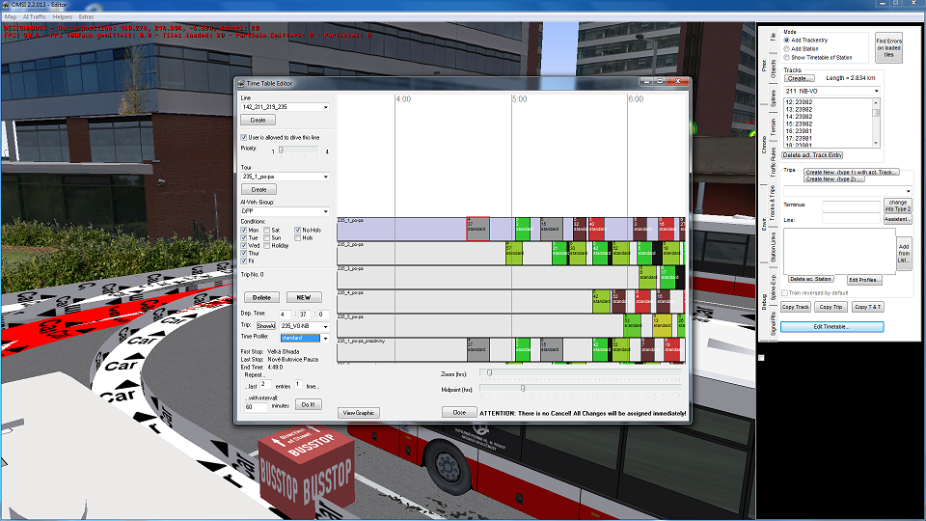Open the AI Traffic menu

35,17
